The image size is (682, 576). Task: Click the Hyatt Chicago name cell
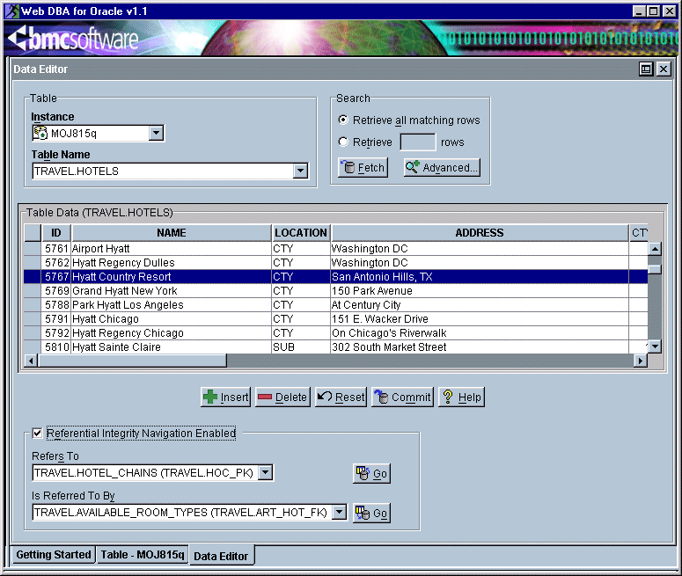(172, 318)
